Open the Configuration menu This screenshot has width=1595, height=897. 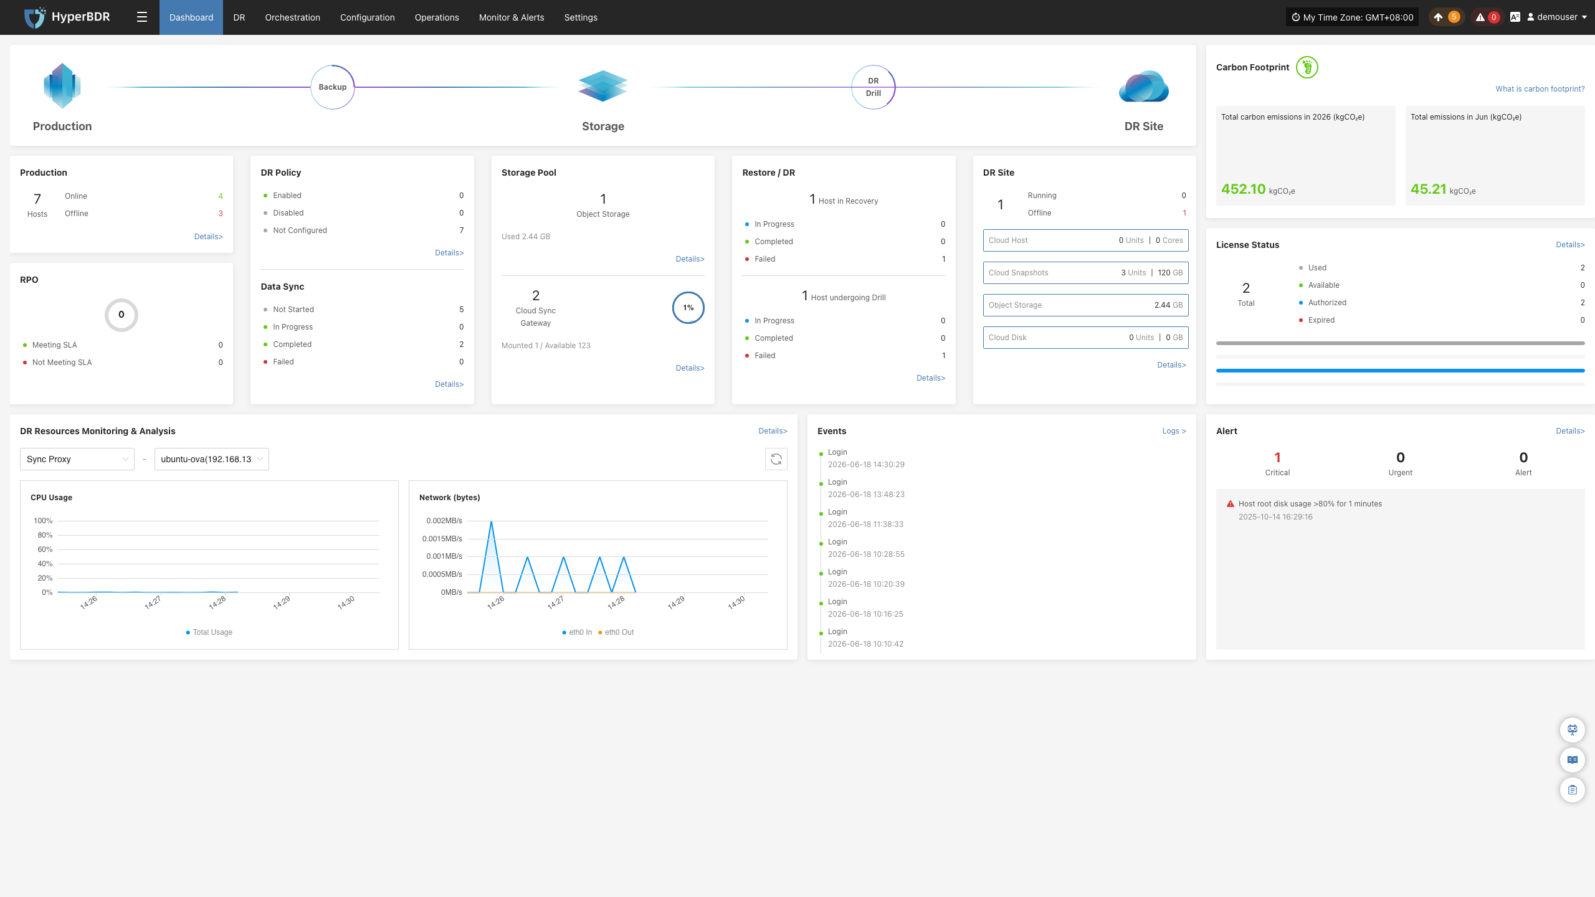[x=368, y=17]
